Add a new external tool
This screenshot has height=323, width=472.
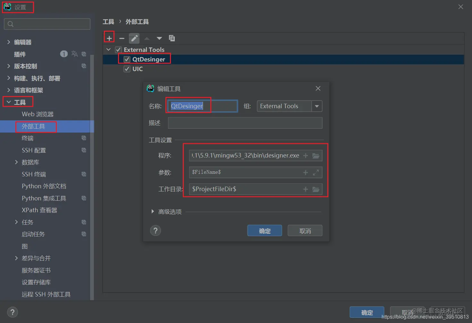(109, 38)
